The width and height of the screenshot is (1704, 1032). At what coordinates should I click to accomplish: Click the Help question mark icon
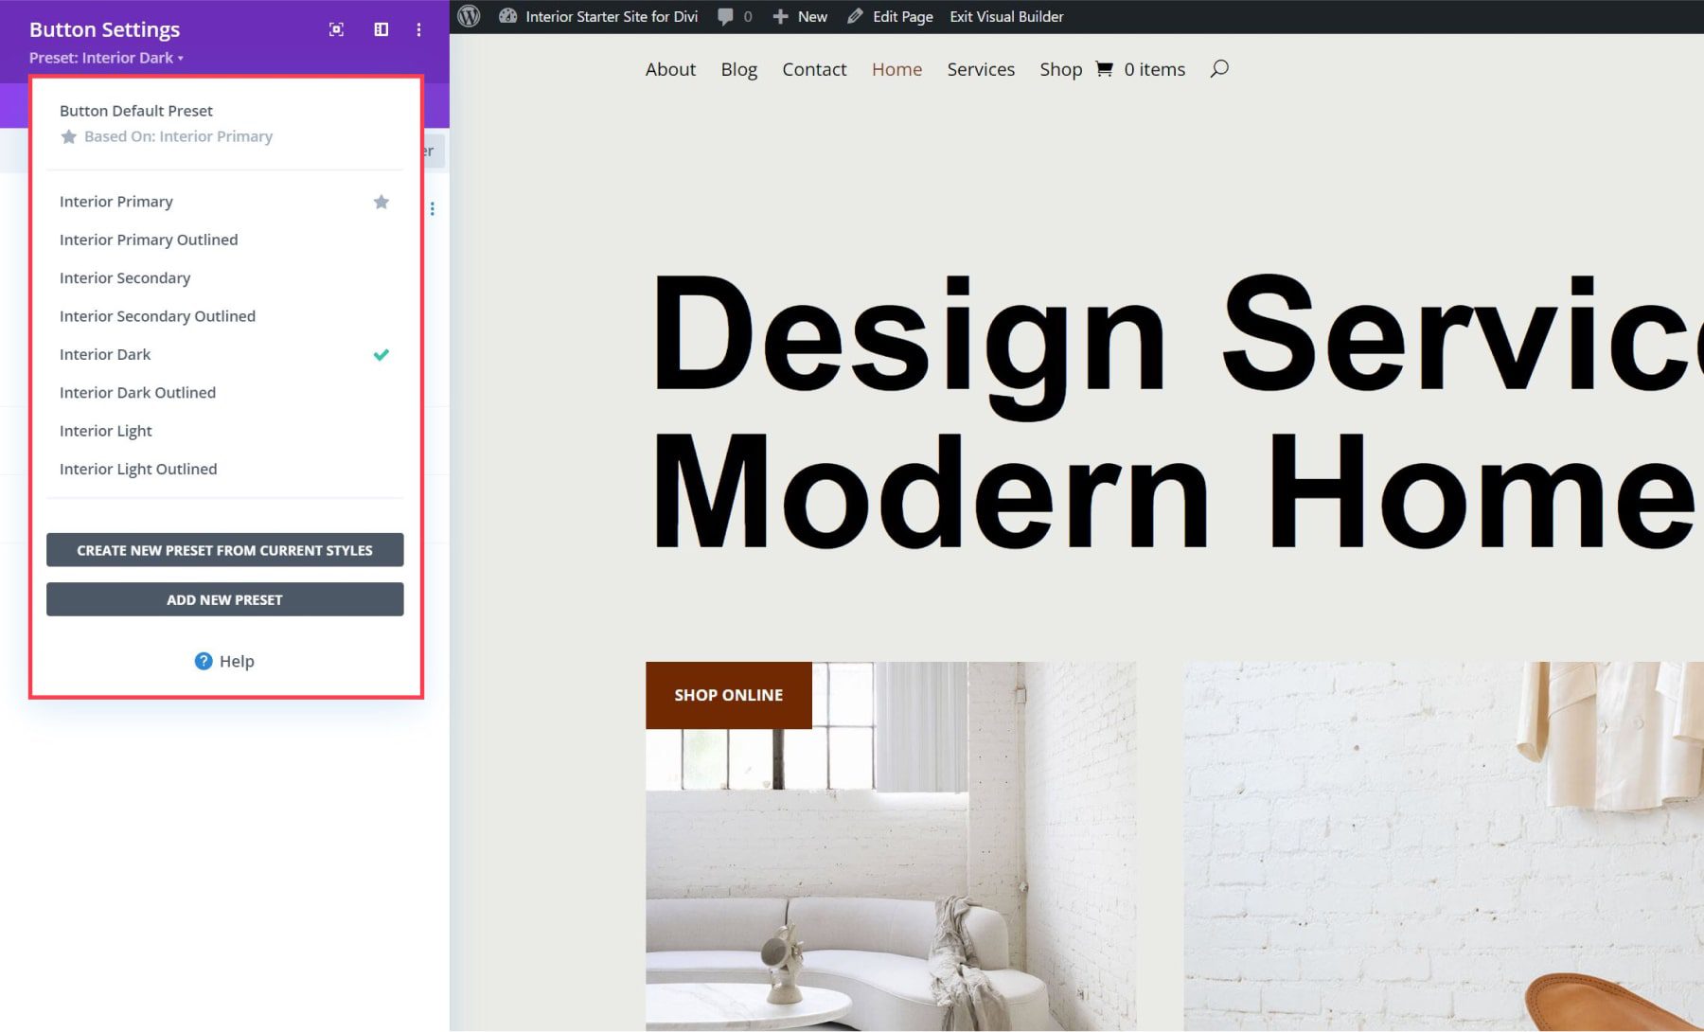[x=204, y=661]
